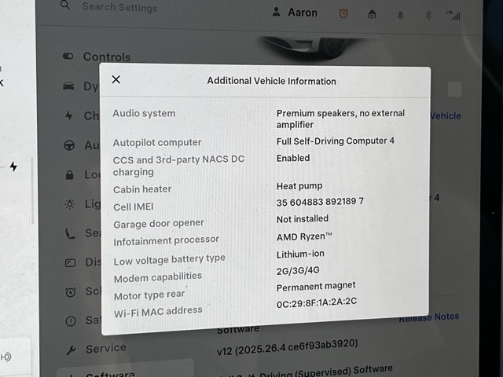The width and height of the screenshot is (503, 377).
Task: Select the Cell IMEI label
Action: tap(133, 207)
